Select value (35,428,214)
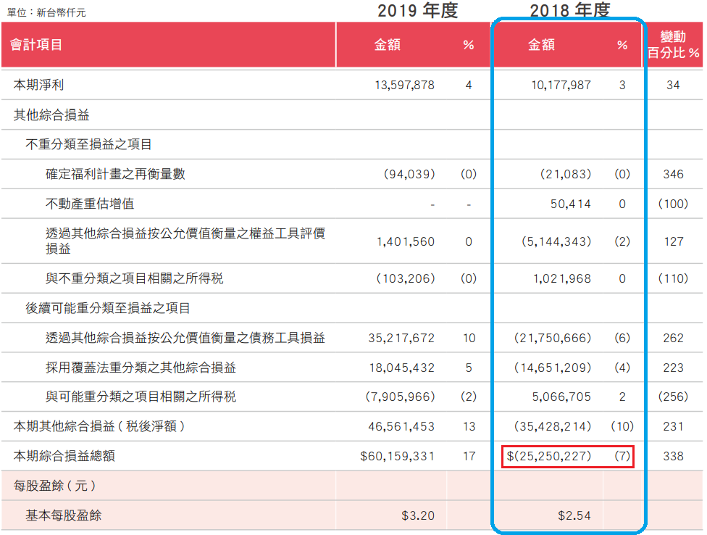Screen dimensions: 707x535 click(x=552, y=426)
